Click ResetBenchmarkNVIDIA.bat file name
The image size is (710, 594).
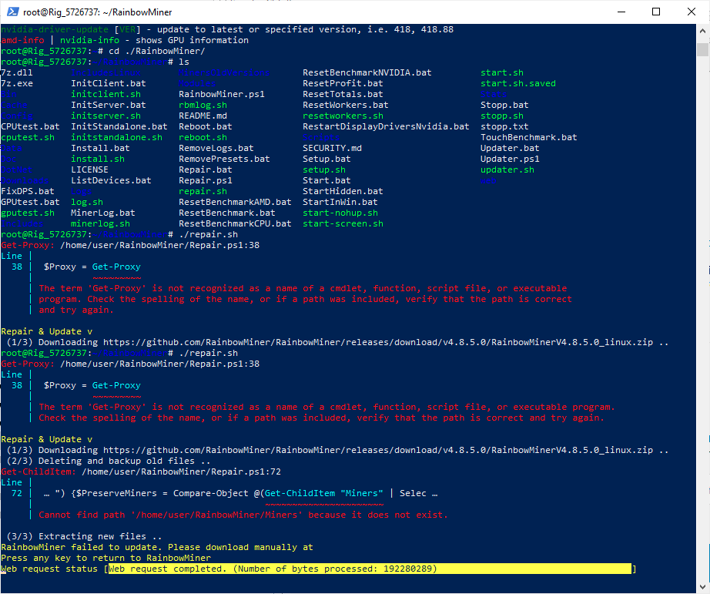click(x=367, y=72)
